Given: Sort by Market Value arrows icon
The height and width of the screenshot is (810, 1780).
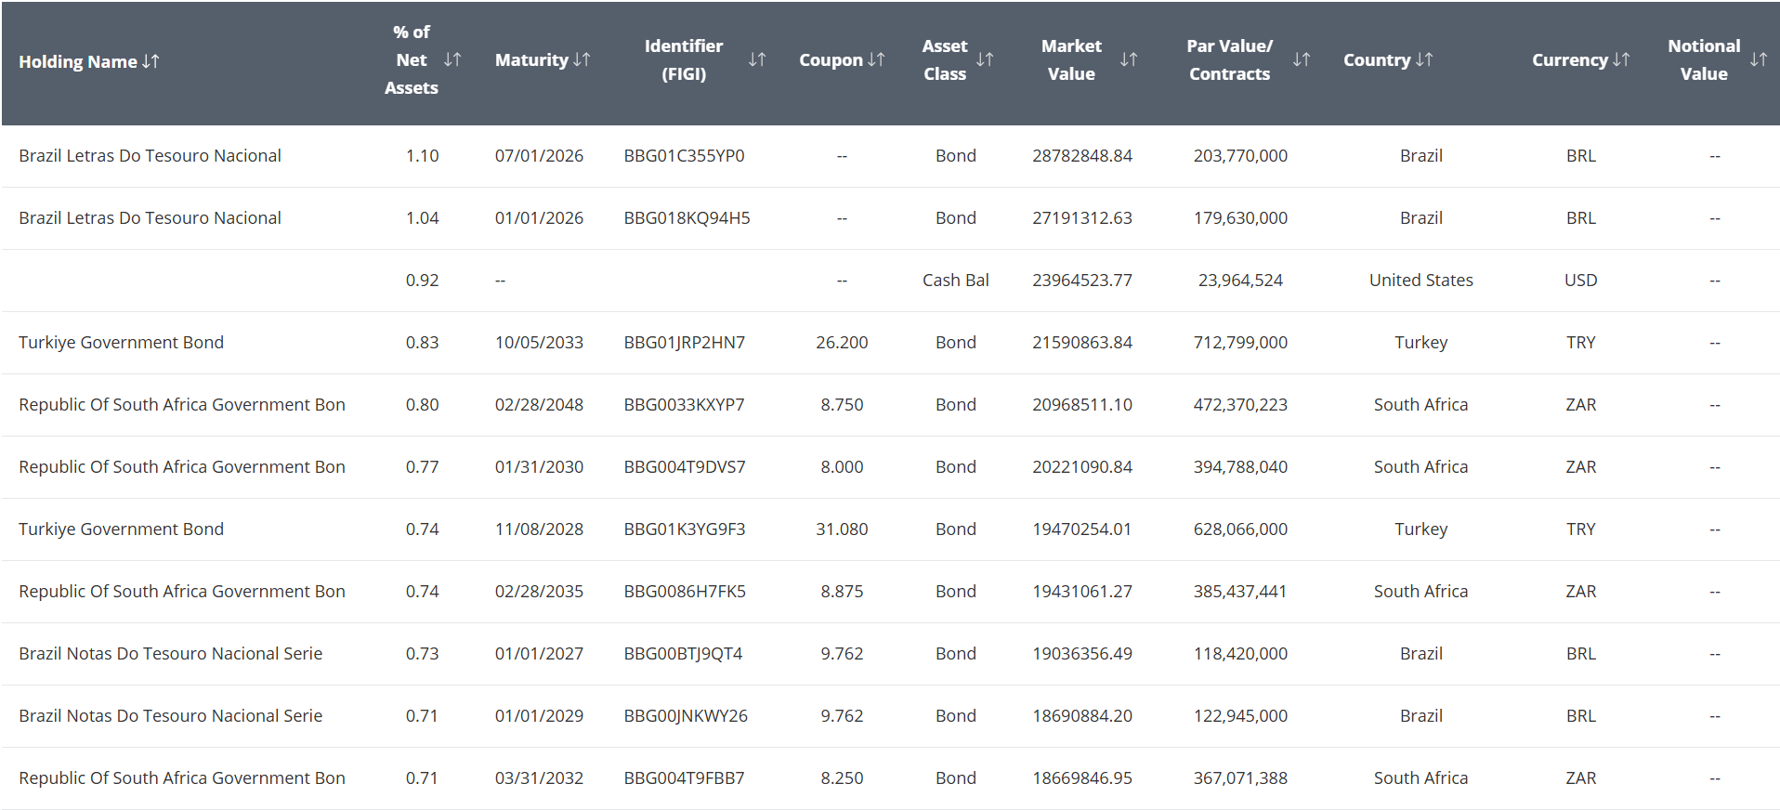Looking at the screenshot, I should click(1129, 59).
